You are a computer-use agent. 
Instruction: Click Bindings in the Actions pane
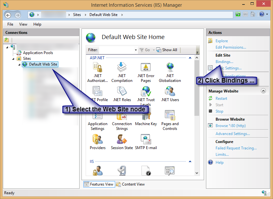point(224,61)
